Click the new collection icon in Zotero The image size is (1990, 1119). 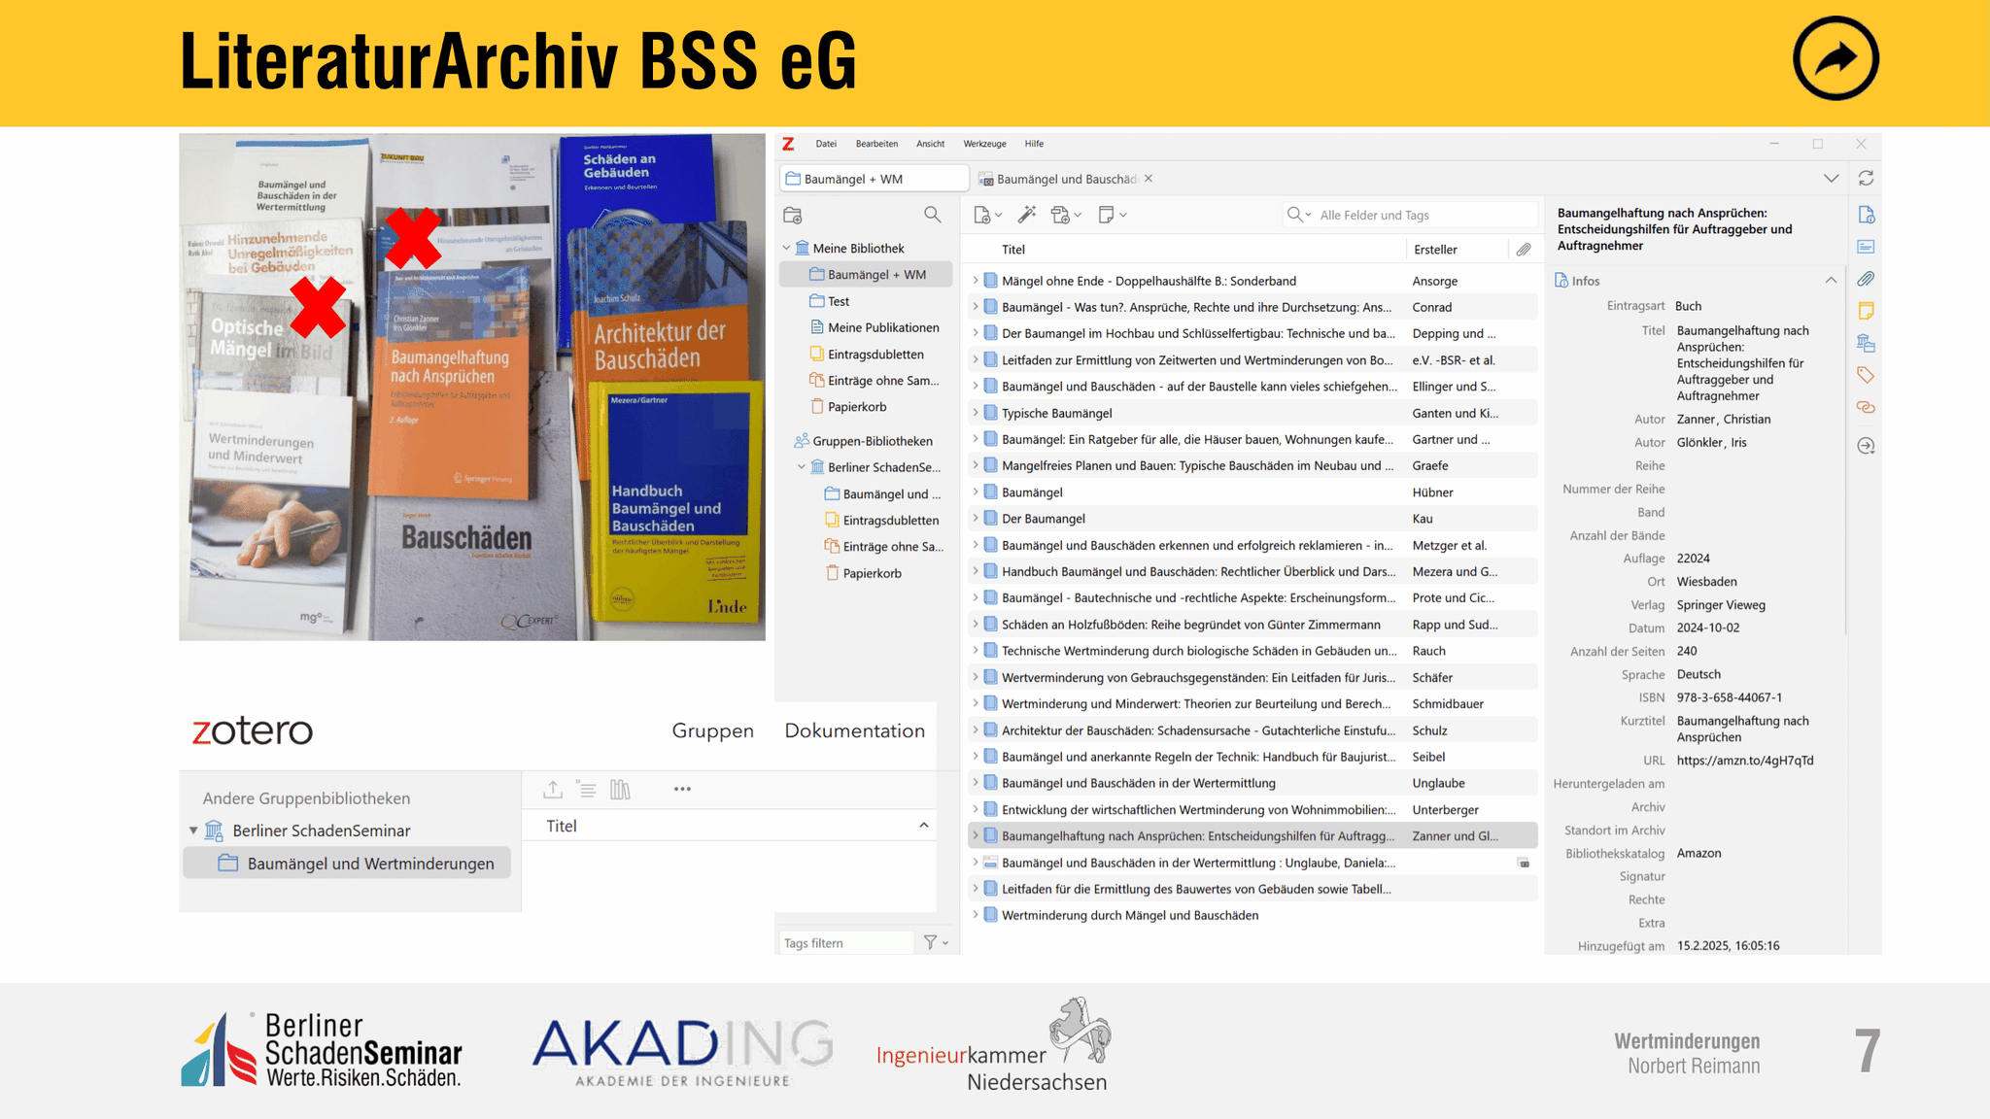tap(793, 215)
